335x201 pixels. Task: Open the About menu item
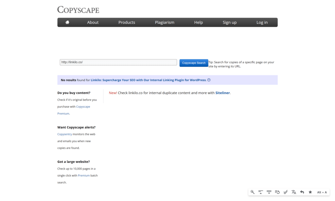click(x=93, y=23)
